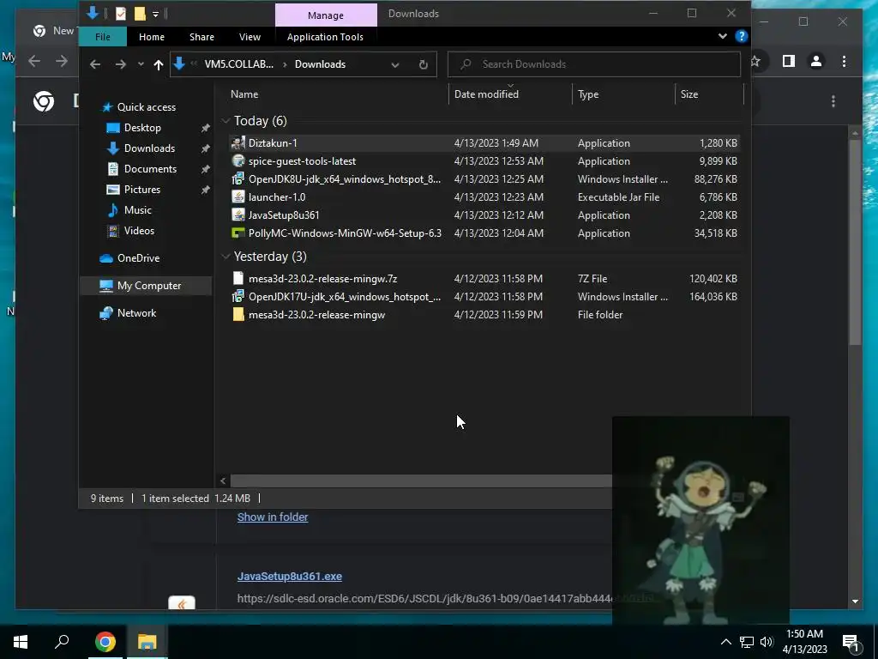Select the Manage contextual tab
This screenshot has height=659, width=878.
pos(326,15)
